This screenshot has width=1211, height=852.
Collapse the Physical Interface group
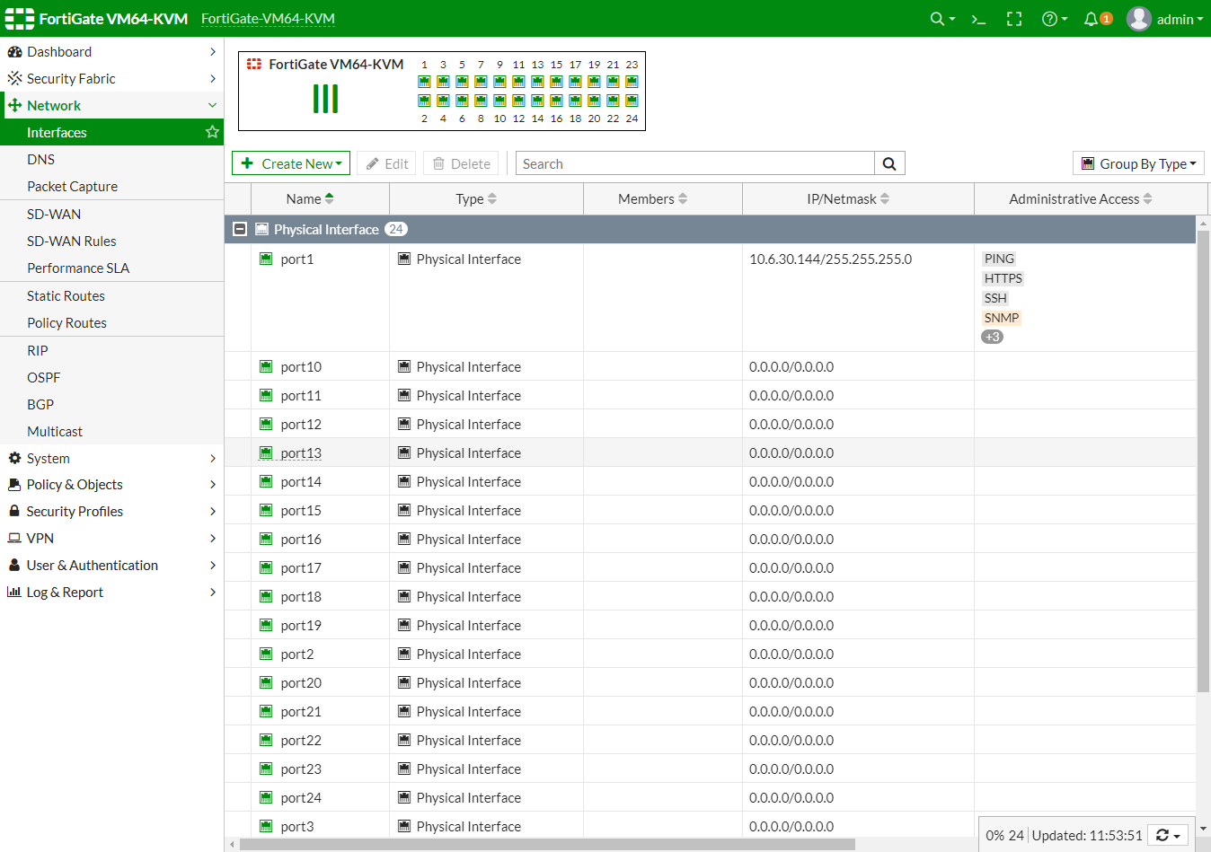(x=240, y=229)
